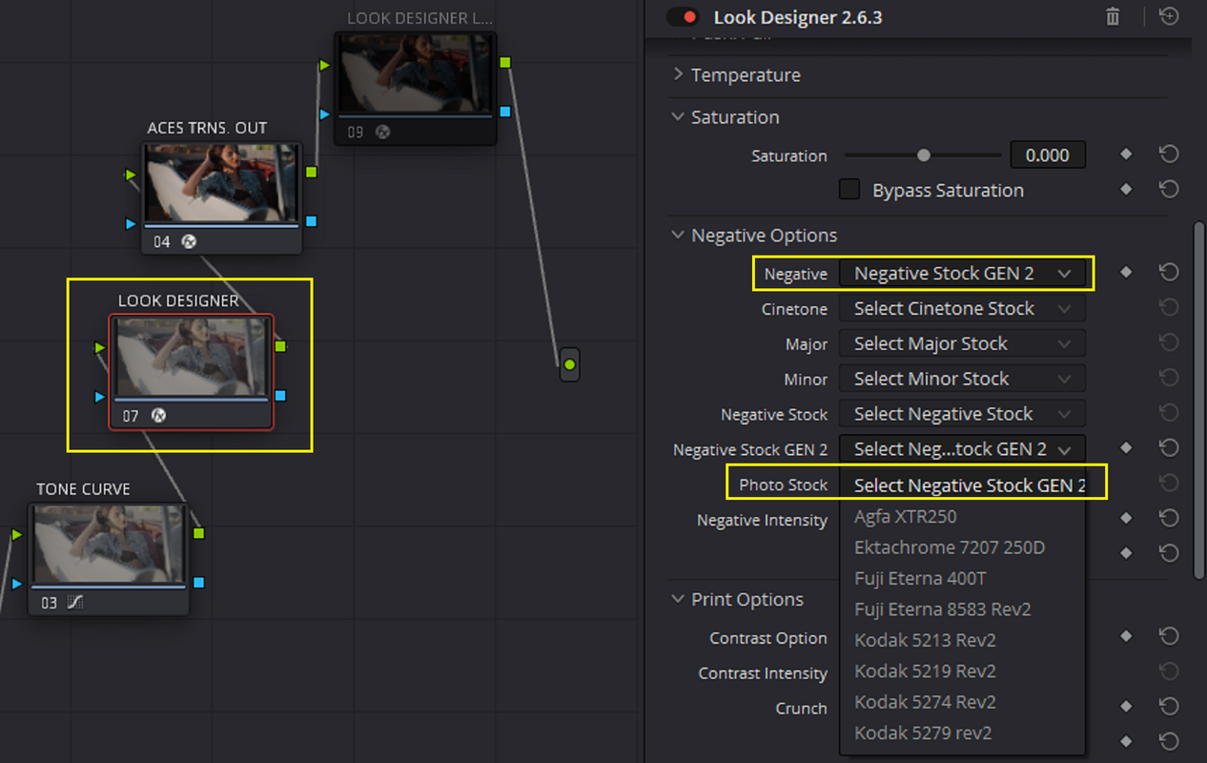Delete the Look Designer 2.6.3 effect with trash icon
This screenshot has height=763, width=1207.
pyautogui.click(x=1113, y=17)
